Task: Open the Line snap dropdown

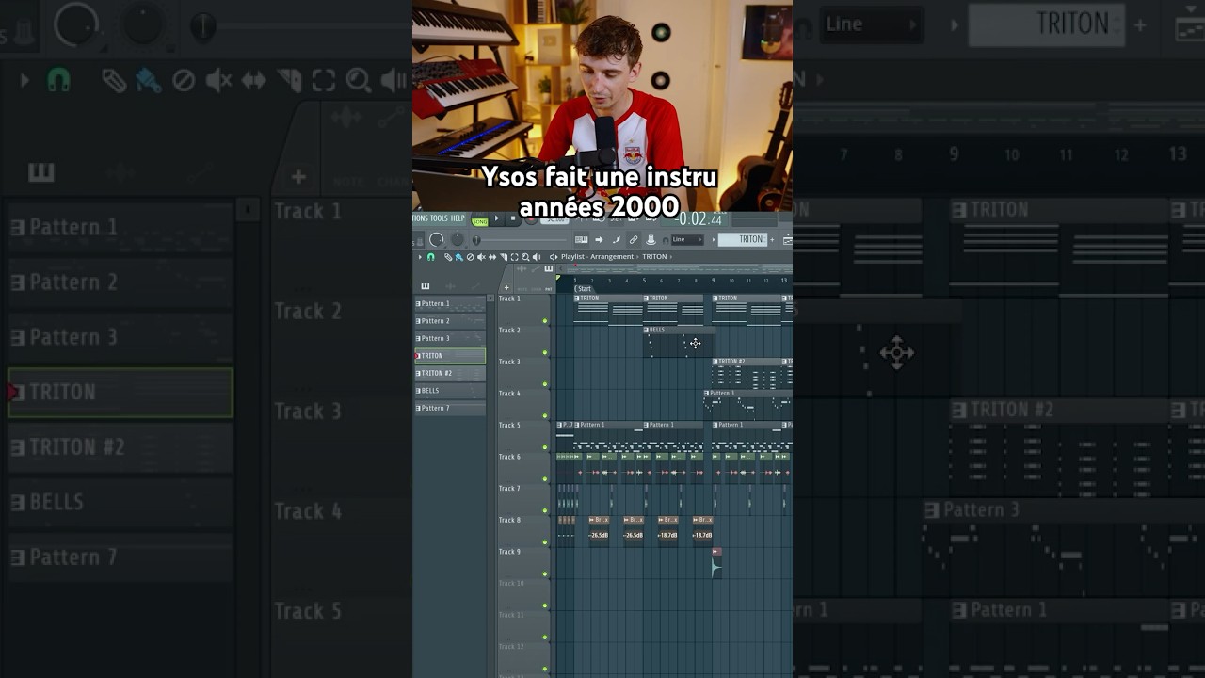Action: tap(687, 240)
